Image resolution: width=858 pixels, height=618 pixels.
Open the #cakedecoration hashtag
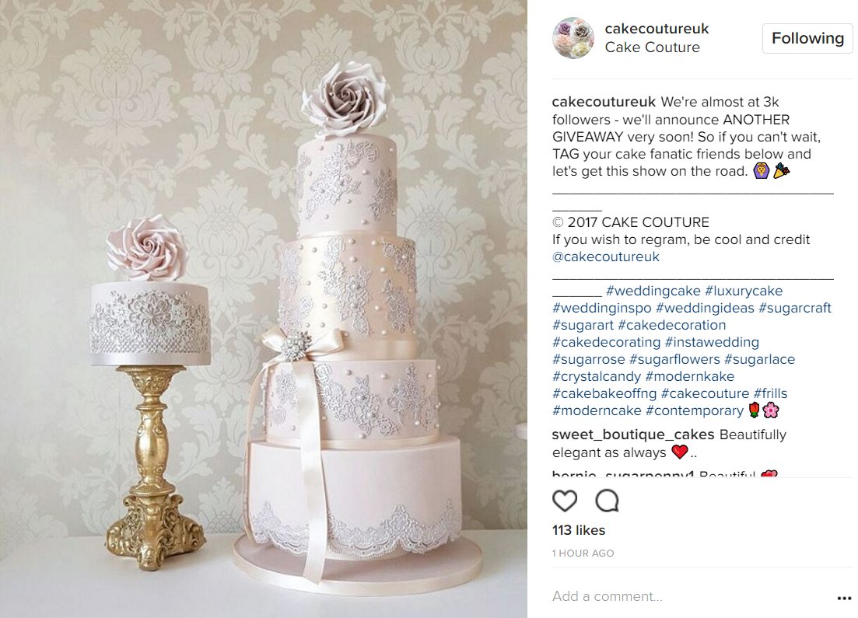point(671,325)
